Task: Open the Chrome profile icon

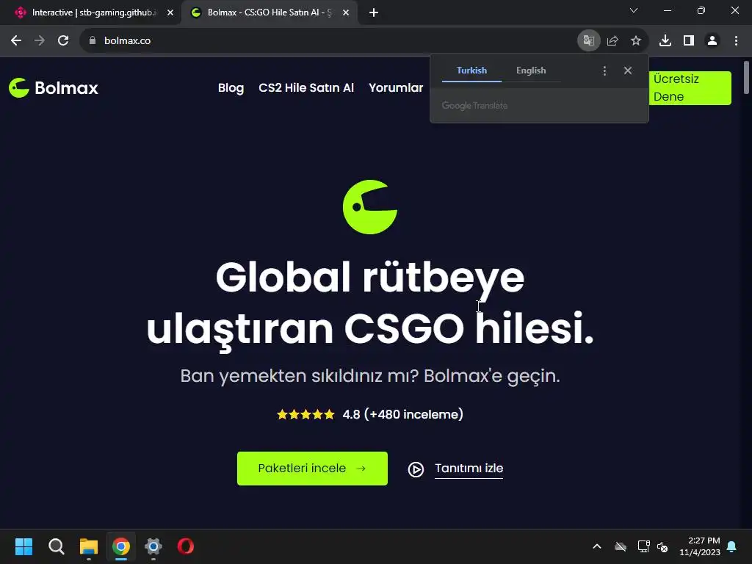Action: tap(712, 41)
